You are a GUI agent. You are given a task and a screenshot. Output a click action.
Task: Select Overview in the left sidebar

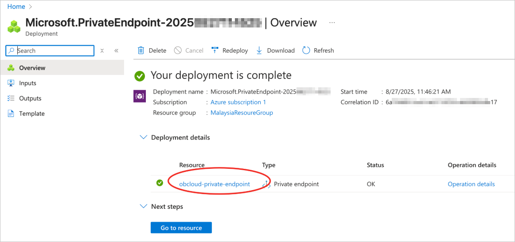click(x=32, y=68)
